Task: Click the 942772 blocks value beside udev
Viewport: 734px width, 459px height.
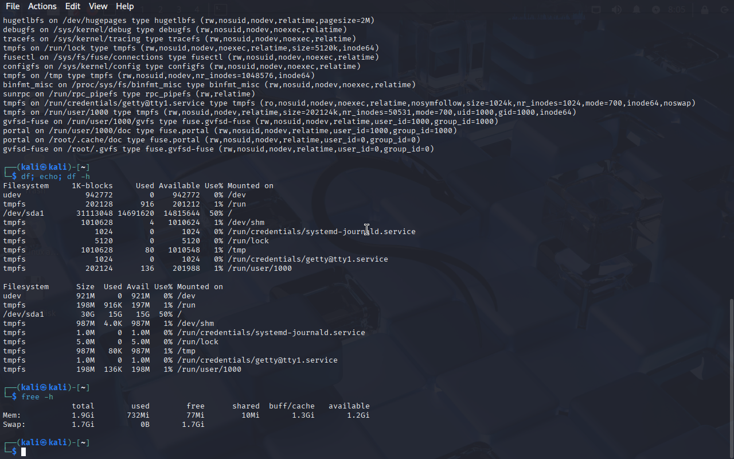Action: 99,195
